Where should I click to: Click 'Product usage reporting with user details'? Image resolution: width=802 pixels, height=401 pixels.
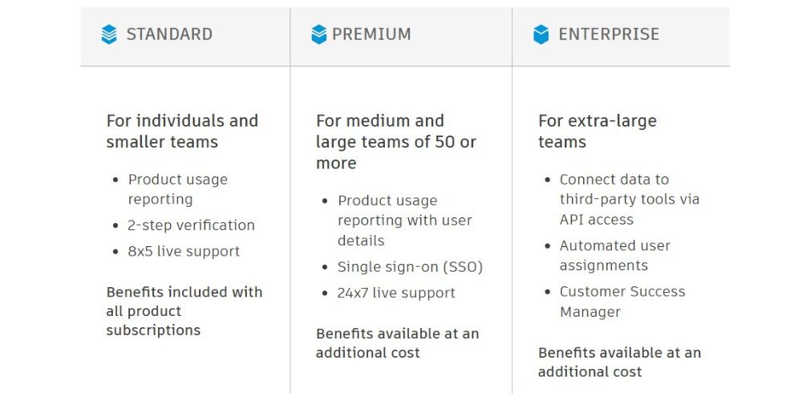403,221
